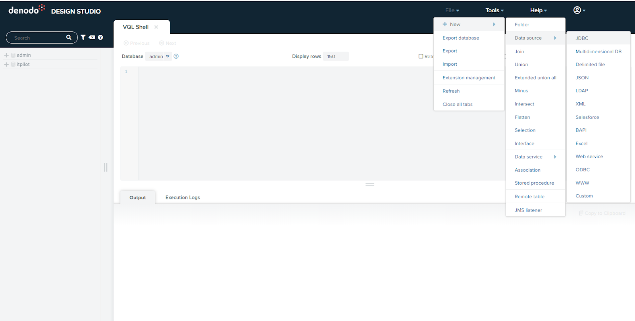This screenshot has height=321, width=635.
Task: Choose Multidimensional DB data source
Action: pos(598,52)
